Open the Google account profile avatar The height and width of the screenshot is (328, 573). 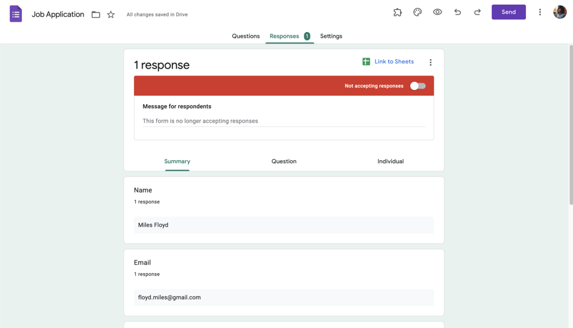[x=560, y=12]
